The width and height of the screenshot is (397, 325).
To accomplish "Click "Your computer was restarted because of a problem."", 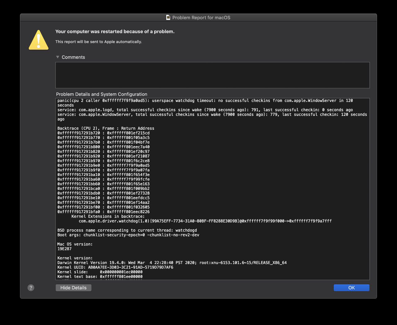I will click(x=115, y=32).
